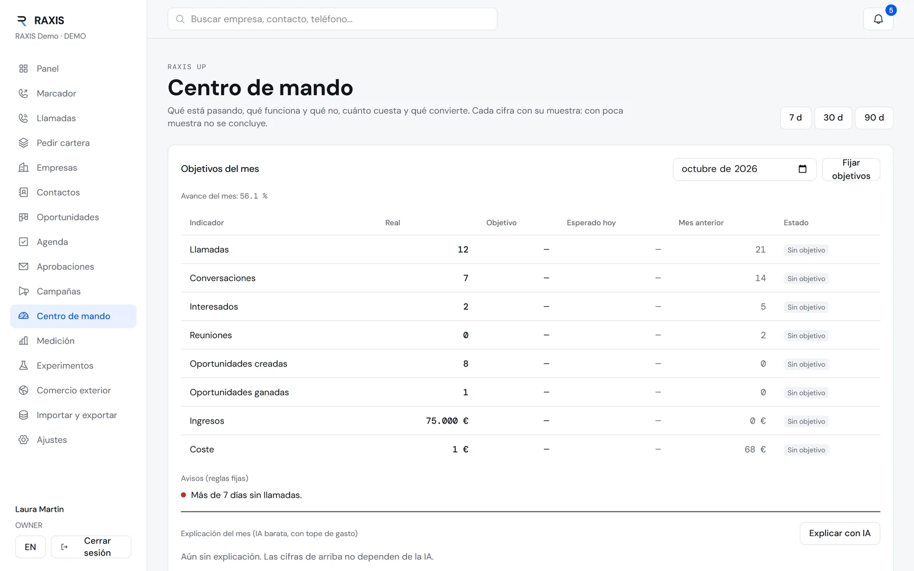Click Oportunidades ganadas row label
914x571 pixels.
[x=239, y=392]
